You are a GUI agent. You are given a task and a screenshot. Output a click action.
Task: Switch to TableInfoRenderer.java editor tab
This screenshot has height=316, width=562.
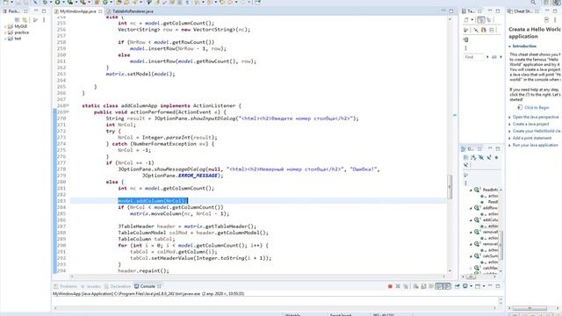[x=133, y=11]
